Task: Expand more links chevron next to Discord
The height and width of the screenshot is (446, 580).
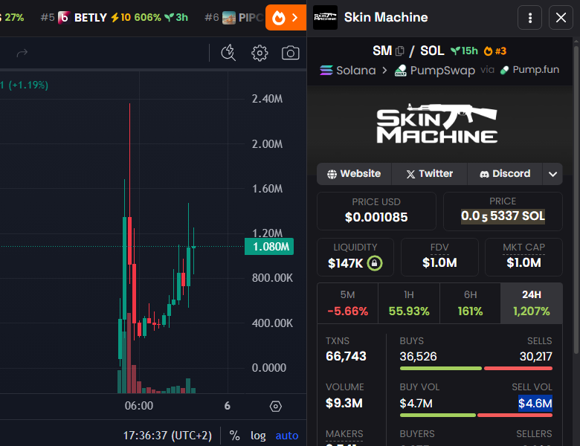Action: pos(552,174)
